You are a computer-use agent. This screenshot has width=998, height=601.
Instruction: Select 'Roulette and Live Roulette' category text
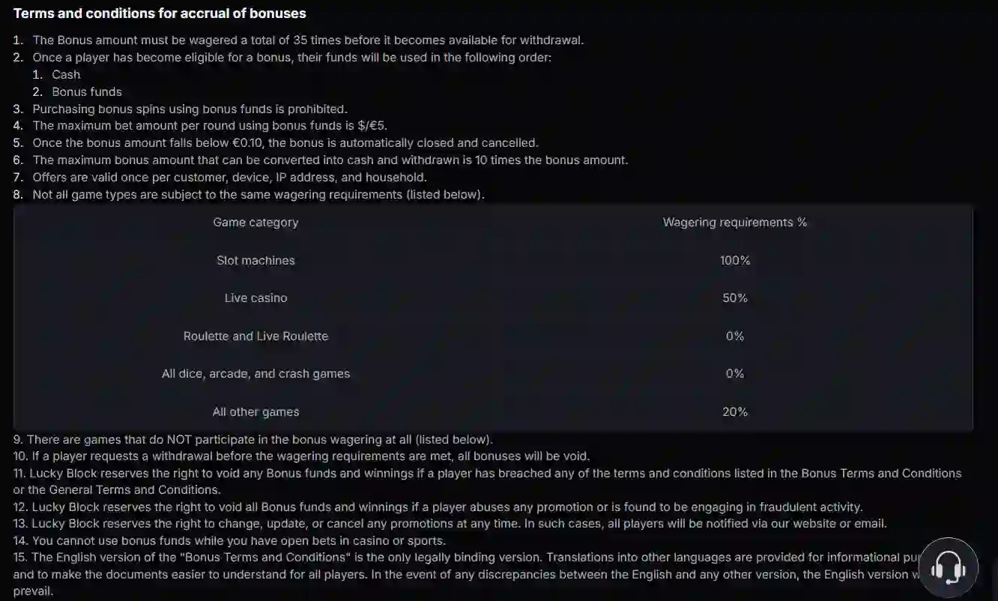255,336
